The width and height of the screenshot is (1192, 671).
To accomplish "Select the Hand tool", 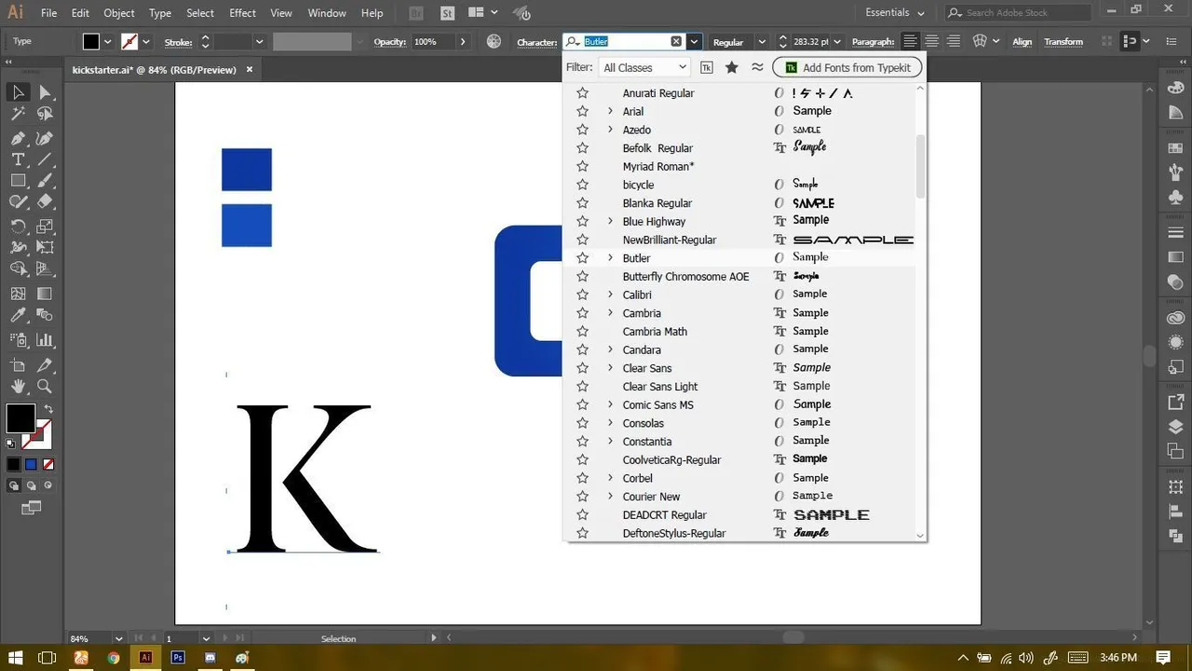I will (x=18, y=386).
